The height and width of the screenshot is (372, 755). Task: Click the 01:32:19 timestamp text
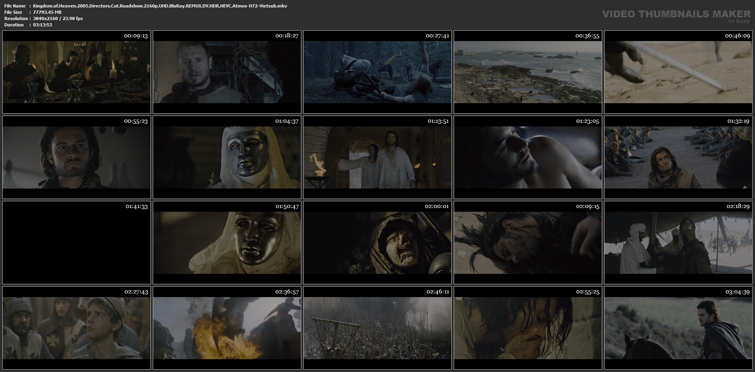(x=738, y=121)
